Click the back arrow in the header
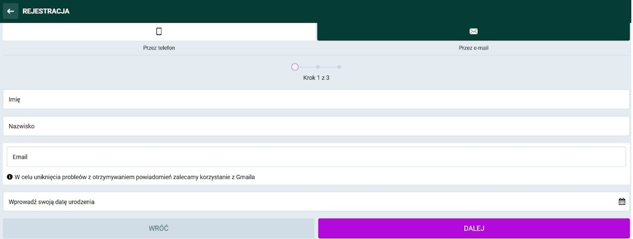Viewport: 633px width, 239px height. coord(10,11)
